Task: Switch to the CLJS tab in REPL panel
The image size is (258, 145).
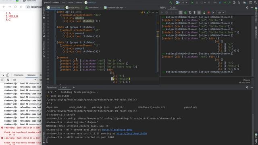Action: [173, 8]
